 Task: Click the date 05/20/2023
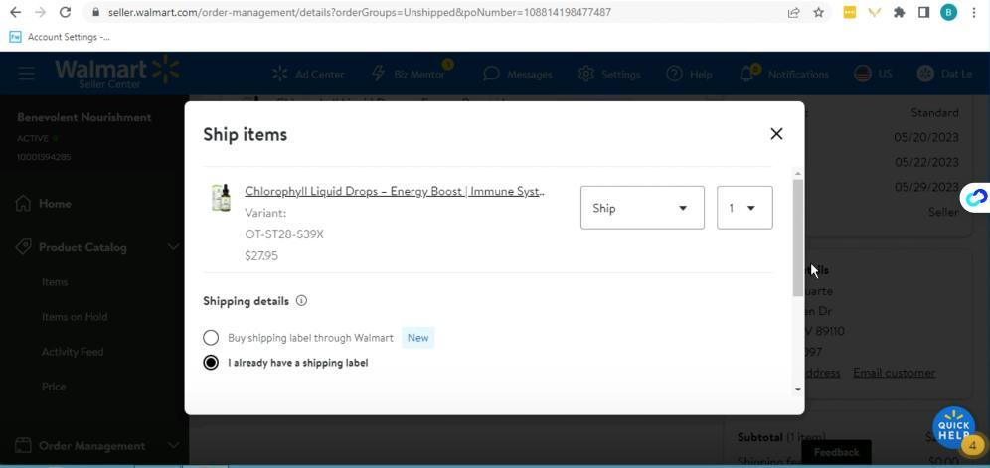coord(926,137)
